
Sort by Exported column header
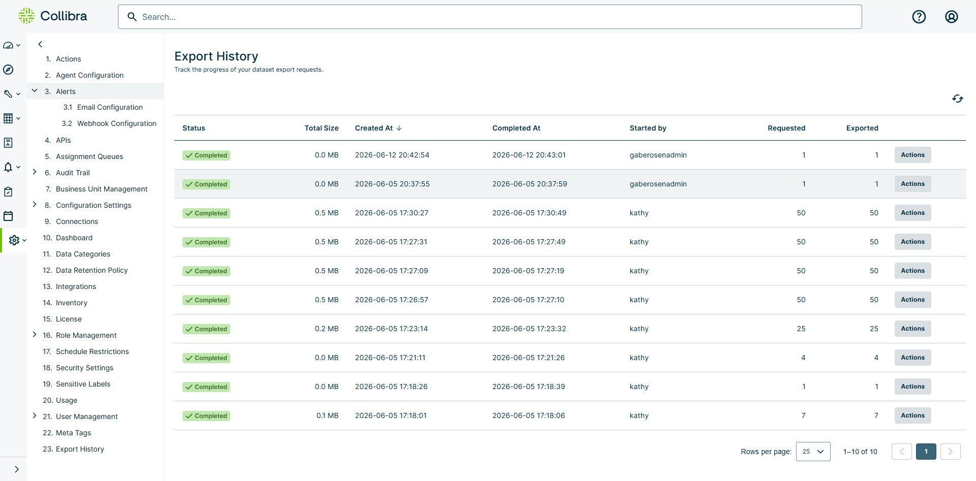tap(862, 128)
